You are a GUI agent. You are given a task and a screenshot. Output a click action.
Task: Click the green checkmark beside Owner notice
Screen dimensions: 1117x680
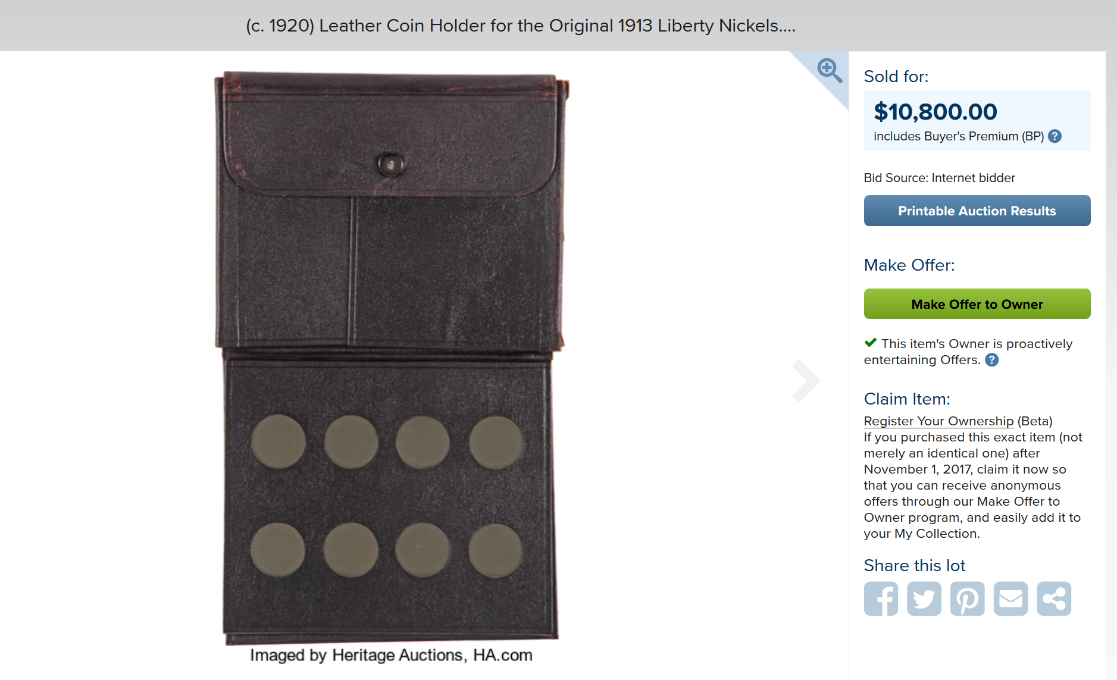871,343
